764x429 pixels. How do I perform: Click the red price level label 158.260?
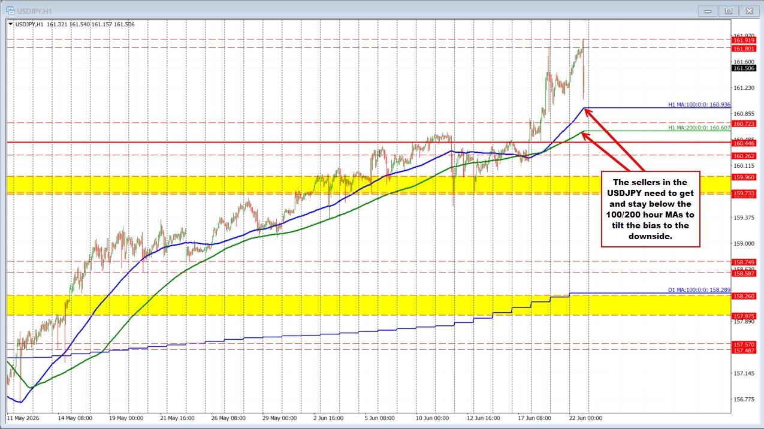pos(744,296)
